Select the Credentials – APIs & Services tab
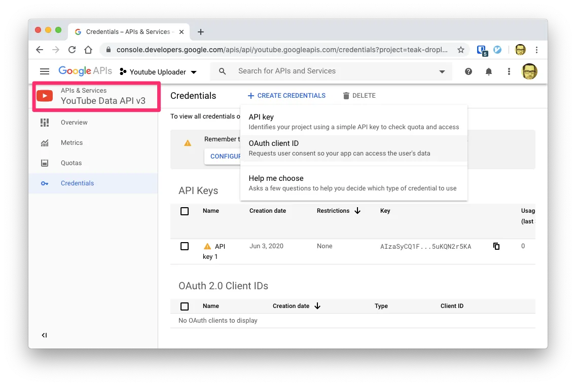The height and width of the screenshot is (386, 576). [x=129, y=32]
